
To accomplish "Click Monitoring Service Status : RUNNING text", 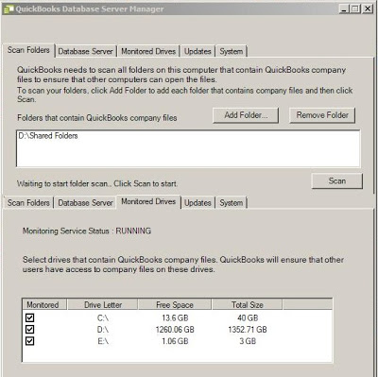I will (x=87, y=231).
